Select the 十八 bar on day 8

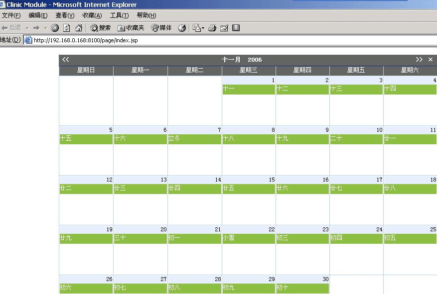pyautogui.click(x=249, y=139)
